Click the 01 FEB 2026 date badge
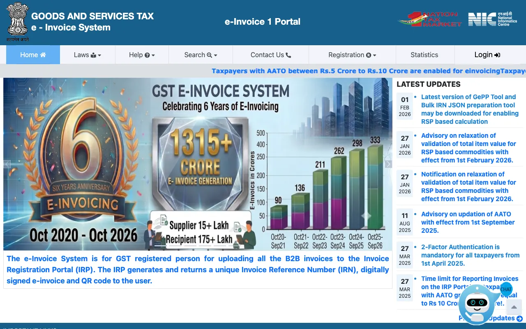 [x=405, y=107]
